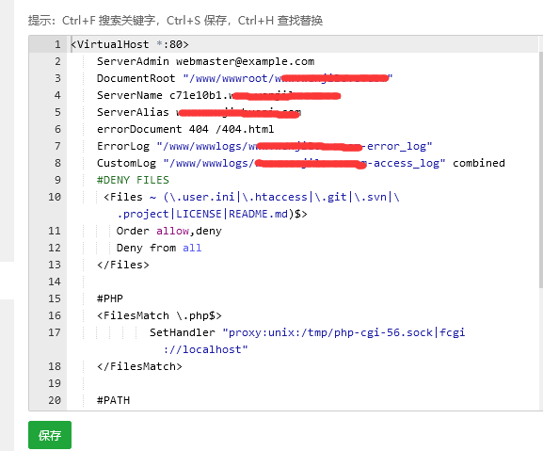Click line number 20 in the gutter

click(x=55, y=401)
